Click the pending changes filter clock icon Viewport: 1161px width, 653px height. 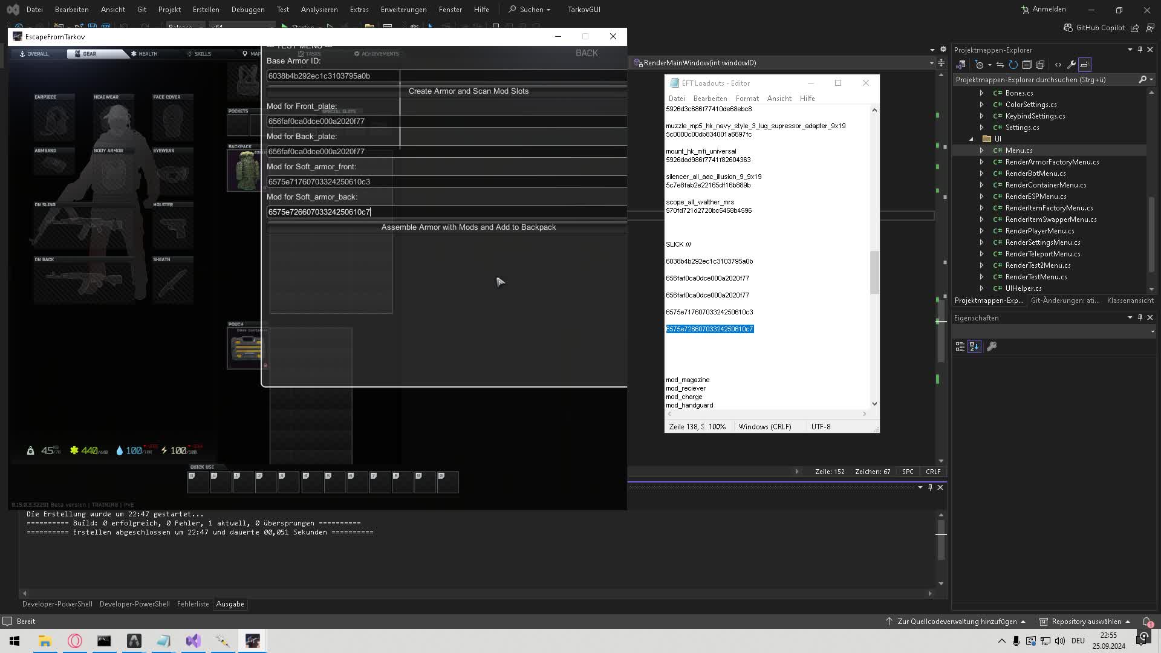980,65
